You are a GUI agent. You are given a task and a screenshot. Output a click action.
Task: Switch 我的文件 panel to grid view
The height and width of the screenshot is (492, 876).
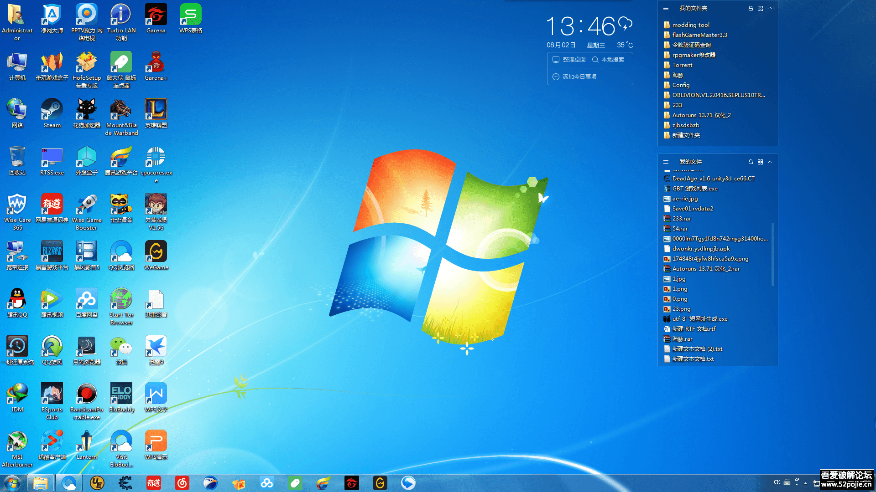(760, 162)
